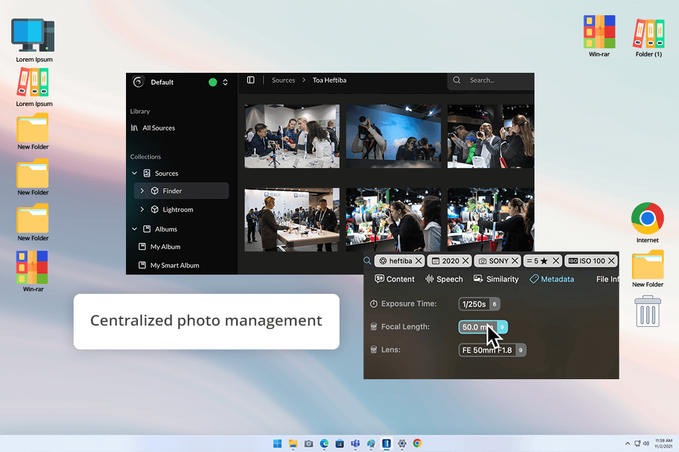Click the green status indicator dot

(x=213, y=82)
